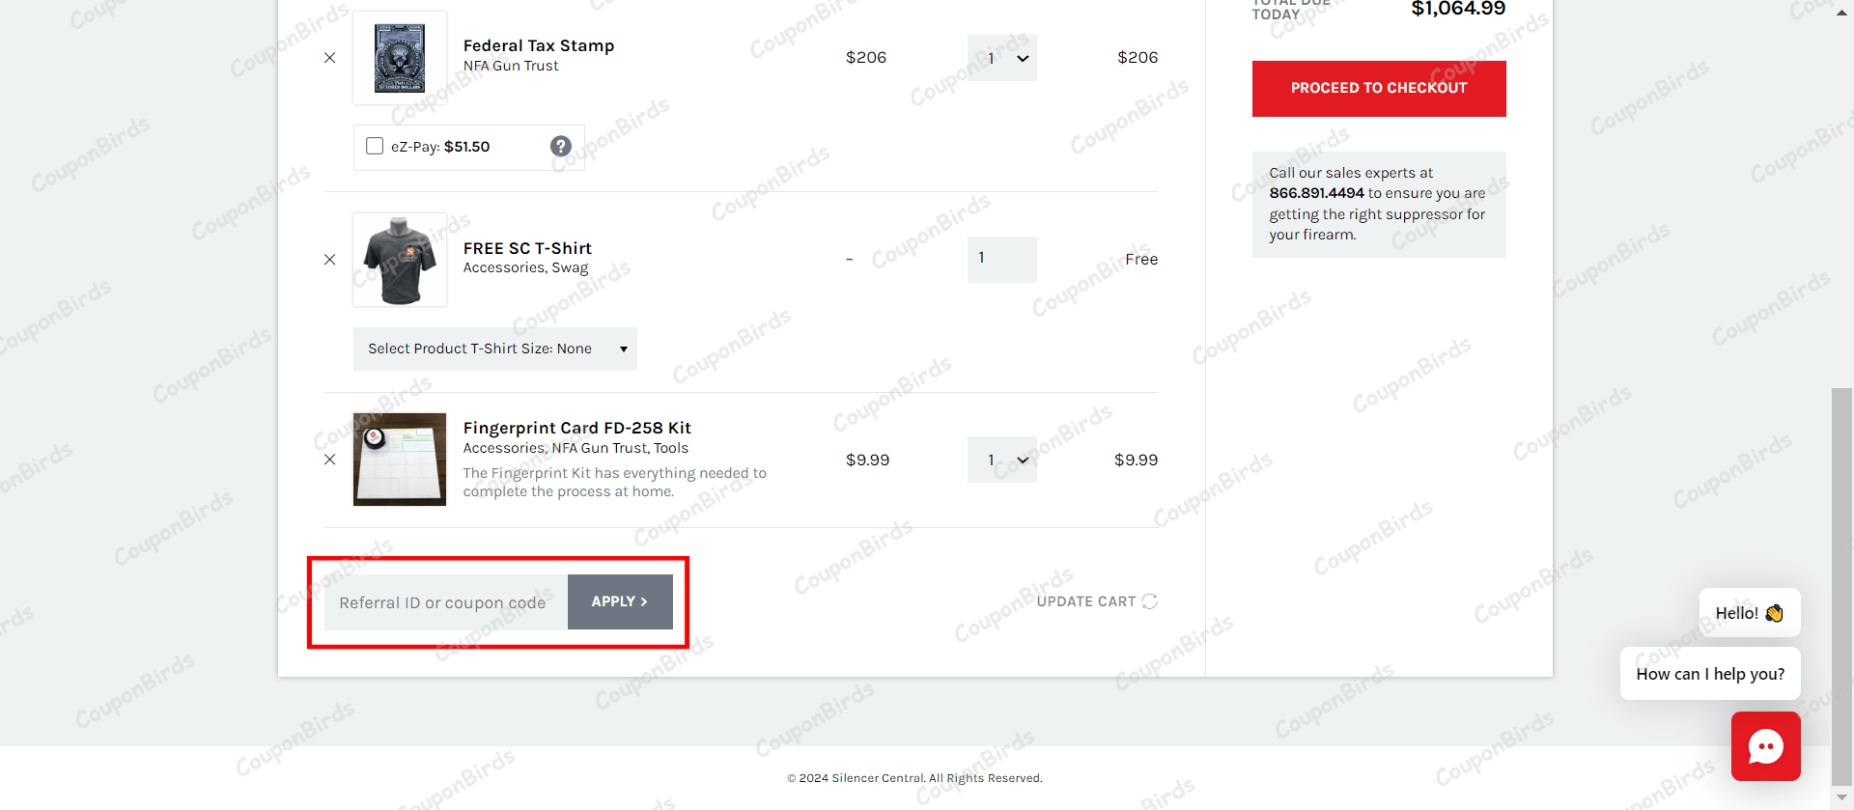Viewport: 1854px width, 810px height.
Task: Click Proceed to Checkout button
Action: (1379, 89)
